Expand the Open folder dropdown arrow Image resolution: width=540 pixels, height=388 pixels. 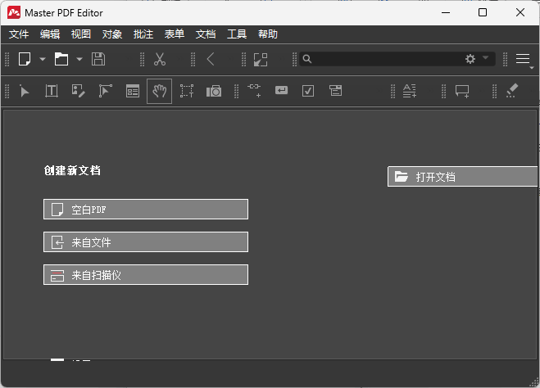79,59
